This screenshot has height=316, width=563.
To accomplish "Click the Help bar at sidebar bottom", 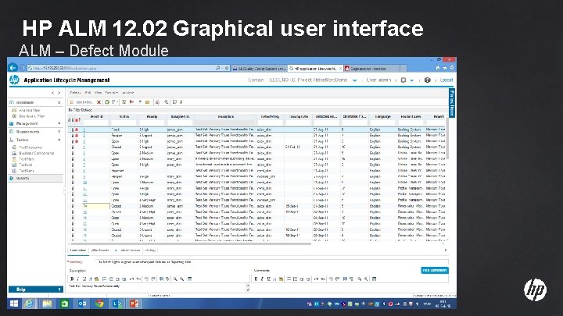I will [x=35, y=289].
